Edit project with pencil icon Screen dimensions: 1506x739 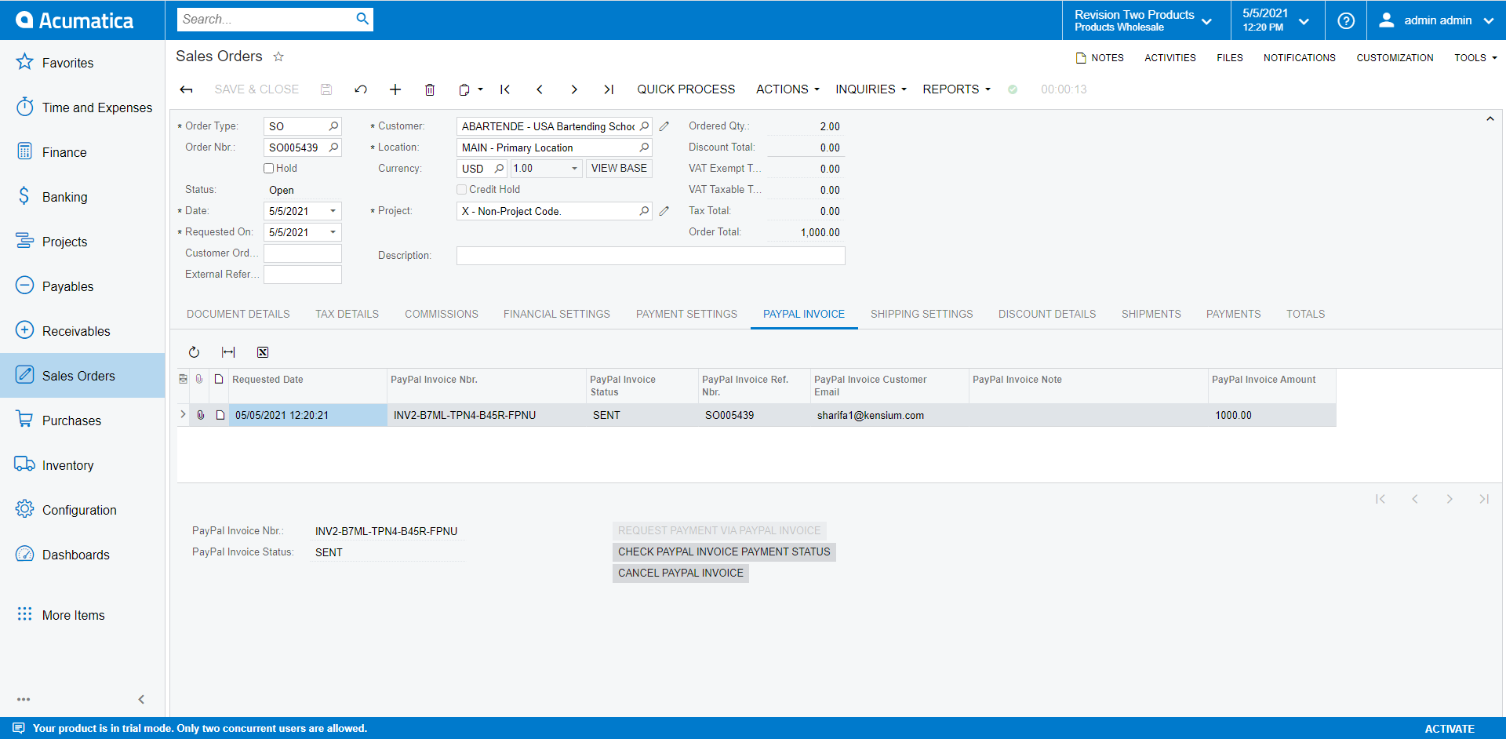click(664, 211)
